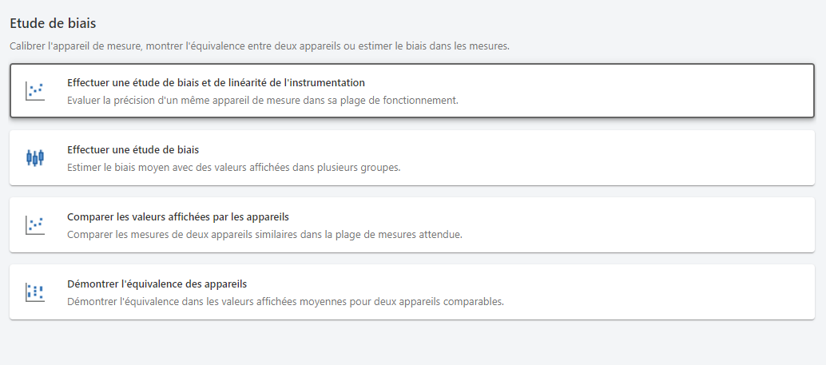This screenshot has width=826, height=365.
Task: Open 'Effectuer une étude de biais et de linéarité de l'instrumentation'
Action: (216, 82)
